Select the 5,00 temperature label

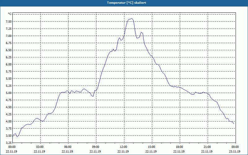pyautogui.click(x=9, y=93)
